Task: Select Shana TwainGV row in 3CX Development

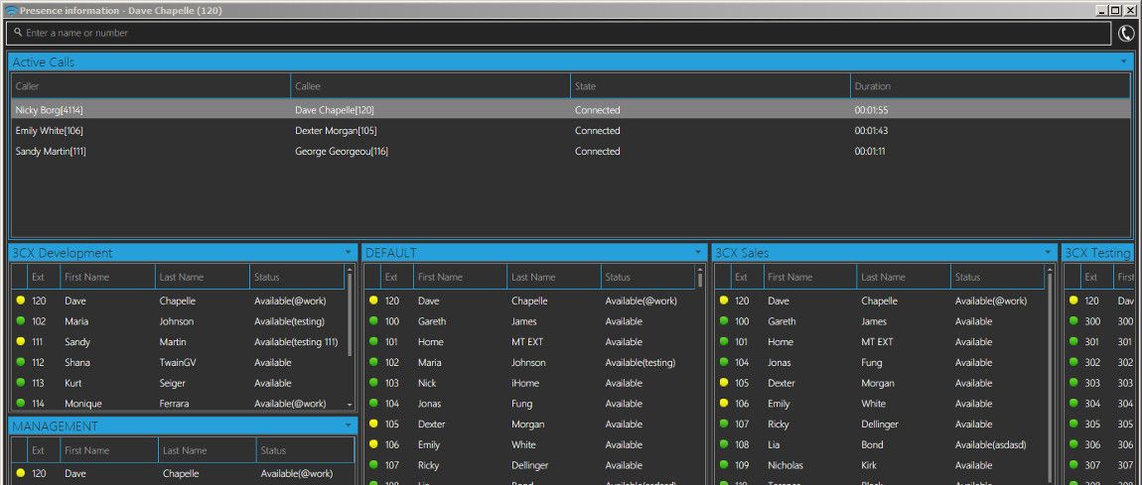Action: [x=179, y=362]
